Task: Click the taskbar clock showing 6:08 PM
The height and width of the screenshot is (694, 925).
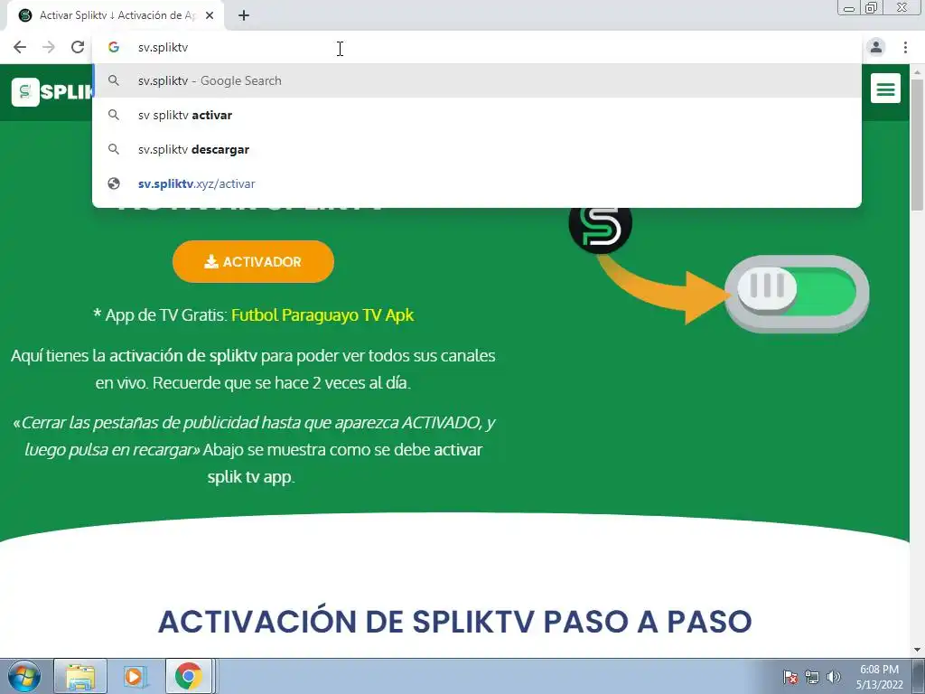Action: [880, 677]
